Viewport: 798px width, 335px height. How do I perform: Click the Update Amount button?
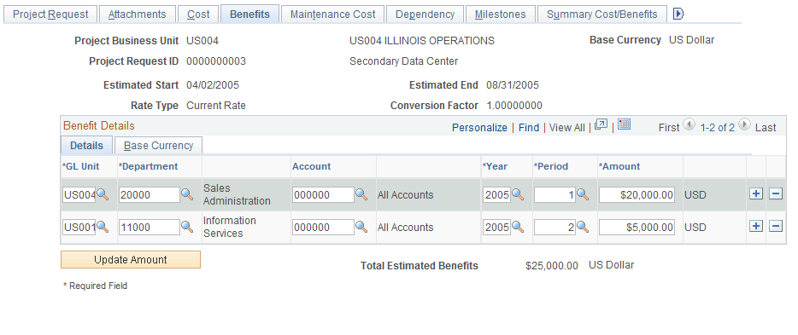pos(131,259)
